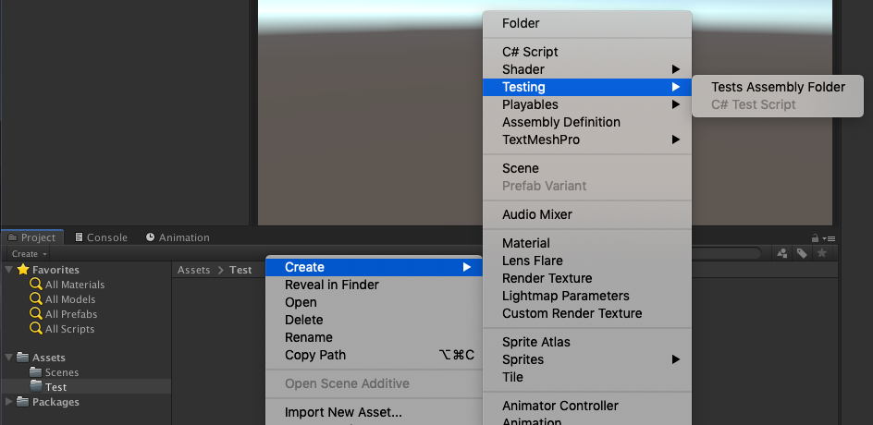Select All Prefabs under Favorites
Image resolution: width=873 pixels, height=425 pixels.
[70, 314]
